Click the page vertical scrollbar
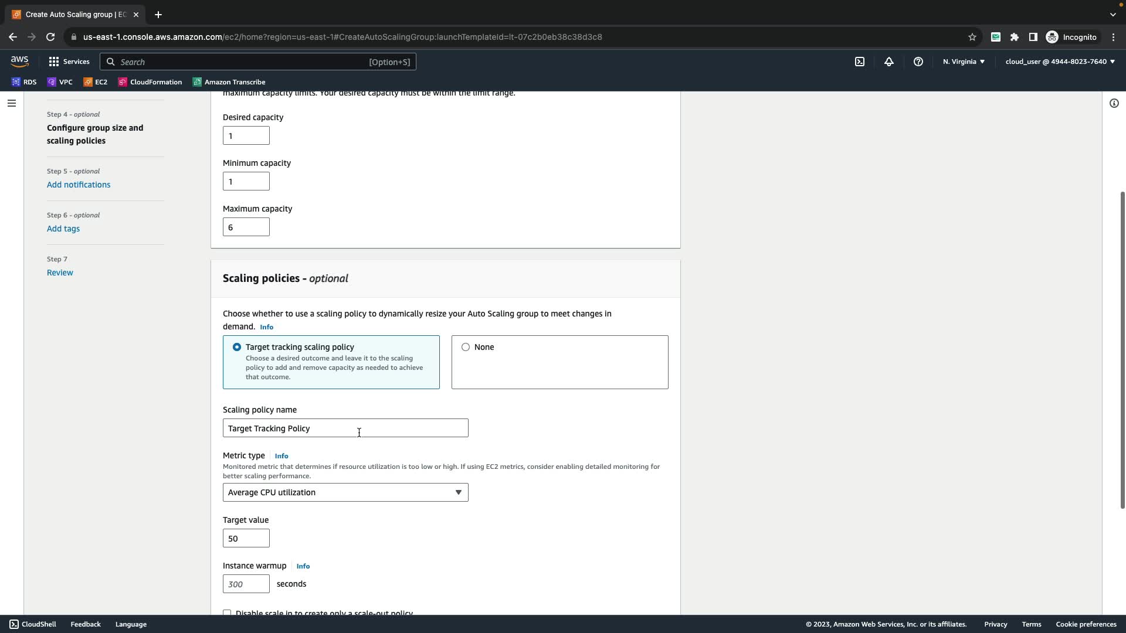 [x=1122, y=349]
